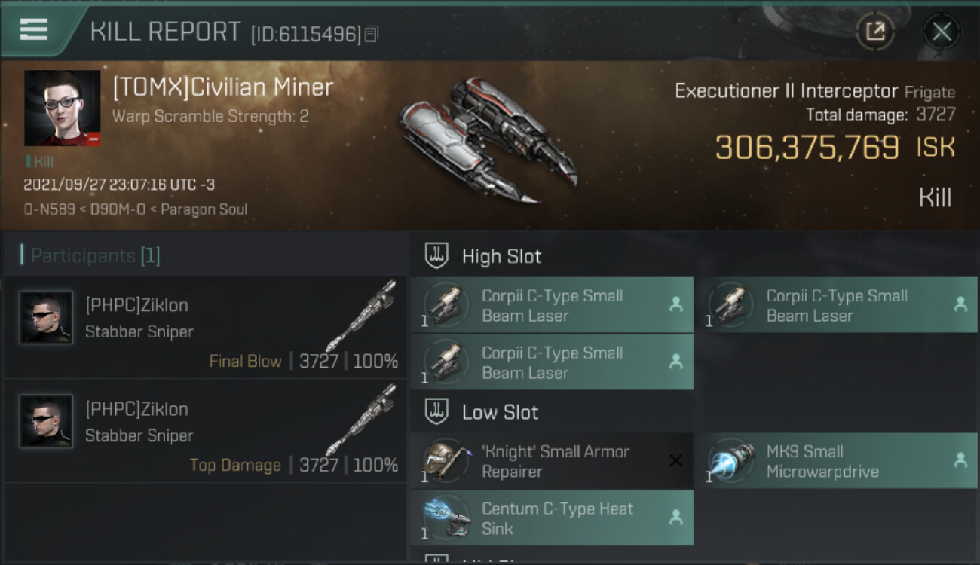Select Centum C-Type Heat Sink module
The width and height of the screenshot is (980, 565).
coord(552,518)
